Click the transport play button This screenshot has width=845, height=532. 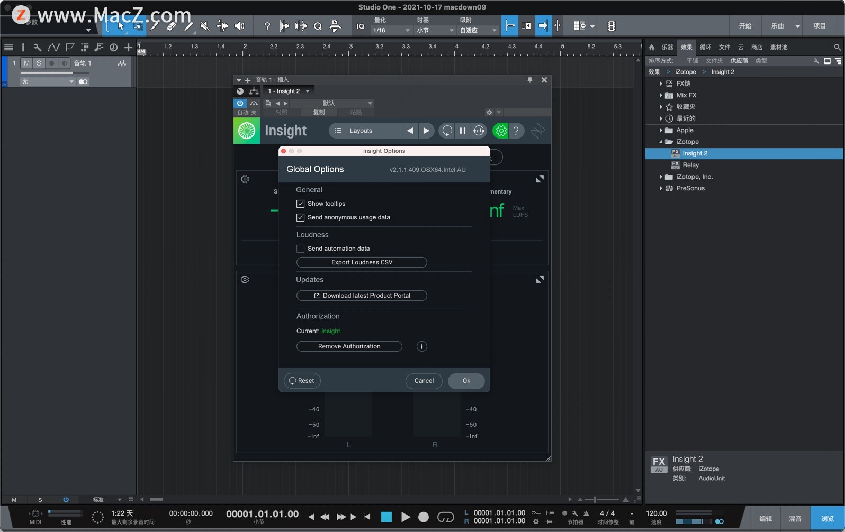click(x=406, y=517)
